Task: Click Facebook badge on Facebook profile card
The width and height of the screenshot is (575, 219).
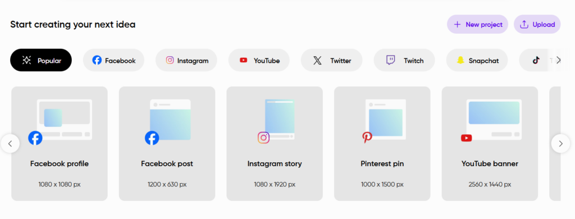Action: tap(35, 138)
